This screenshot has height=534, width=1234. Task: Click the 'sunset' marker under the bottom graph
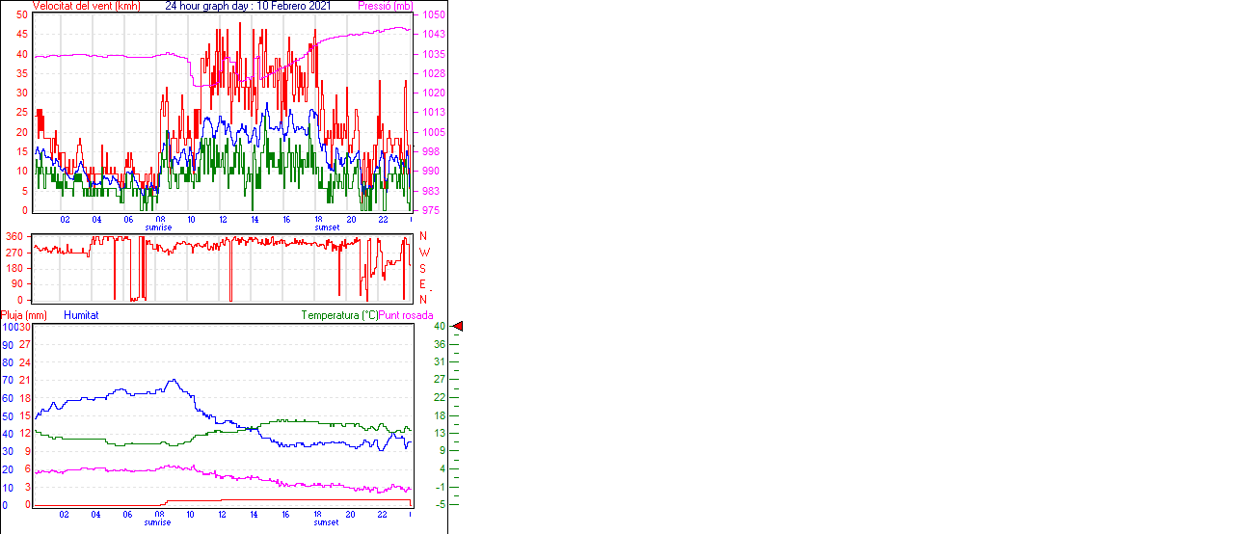[326, 522]
